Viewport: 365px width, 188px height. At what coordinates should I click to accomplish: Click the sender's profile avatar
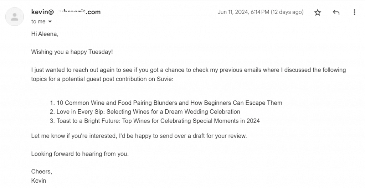(x=15, y=17)
